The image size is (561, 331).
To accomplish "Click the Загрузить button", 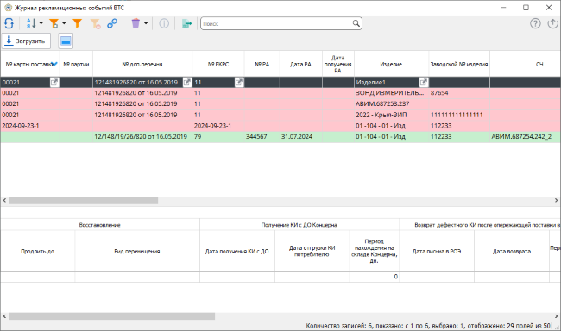I will pos(26,41).
